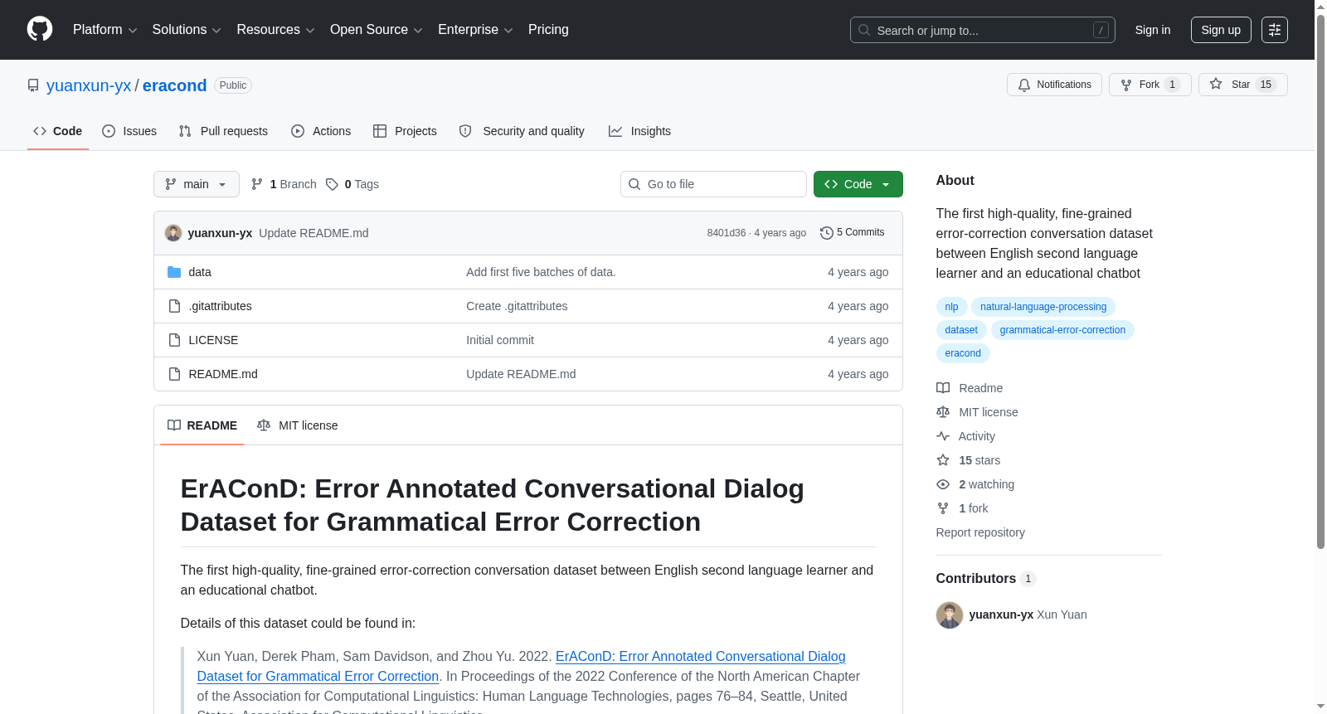
Task: Click the scales icon beside MIT license in About
Action: 943,412
